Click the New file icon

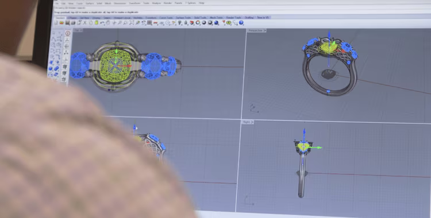click(56, 23)
